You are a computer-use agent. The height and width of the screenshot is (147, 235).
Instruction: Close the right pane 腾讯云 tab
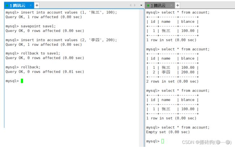point(171,5)
